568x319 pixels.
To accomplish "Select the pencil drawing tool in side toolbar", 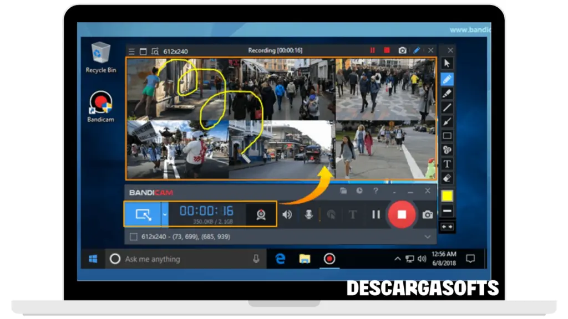I will [447, 79].
